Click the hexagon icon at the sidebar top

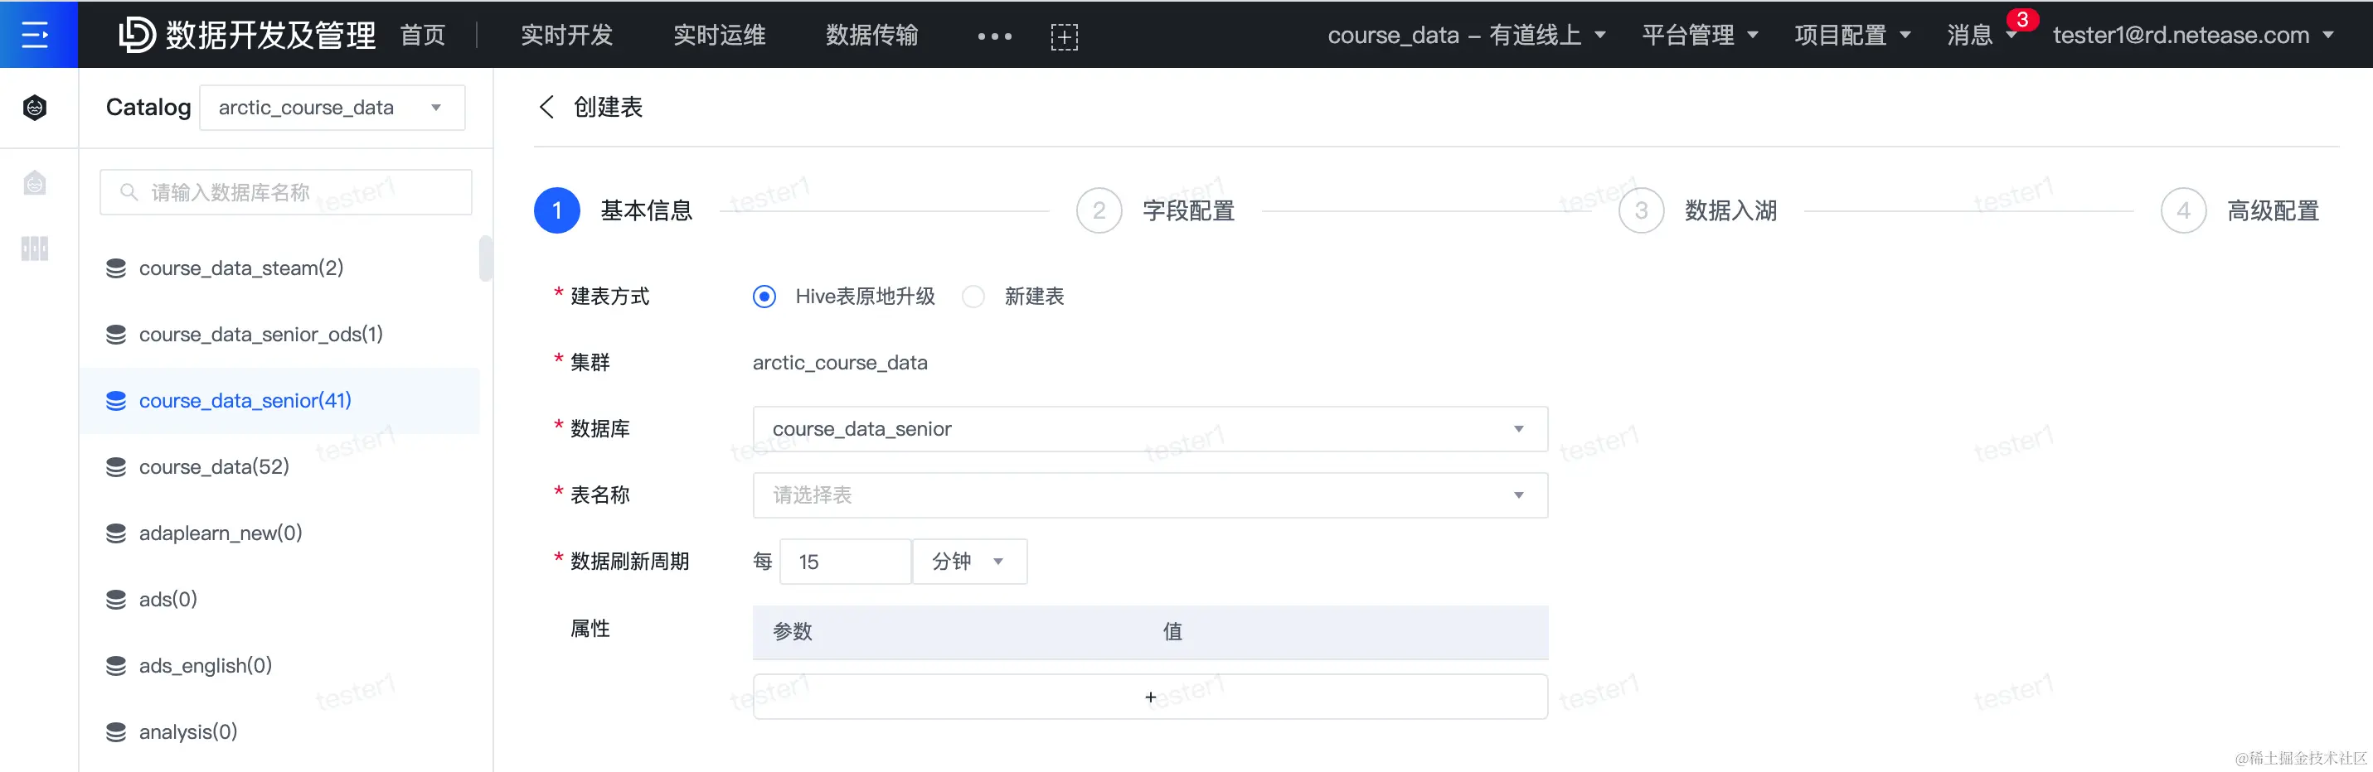click(x=35, y=108)
